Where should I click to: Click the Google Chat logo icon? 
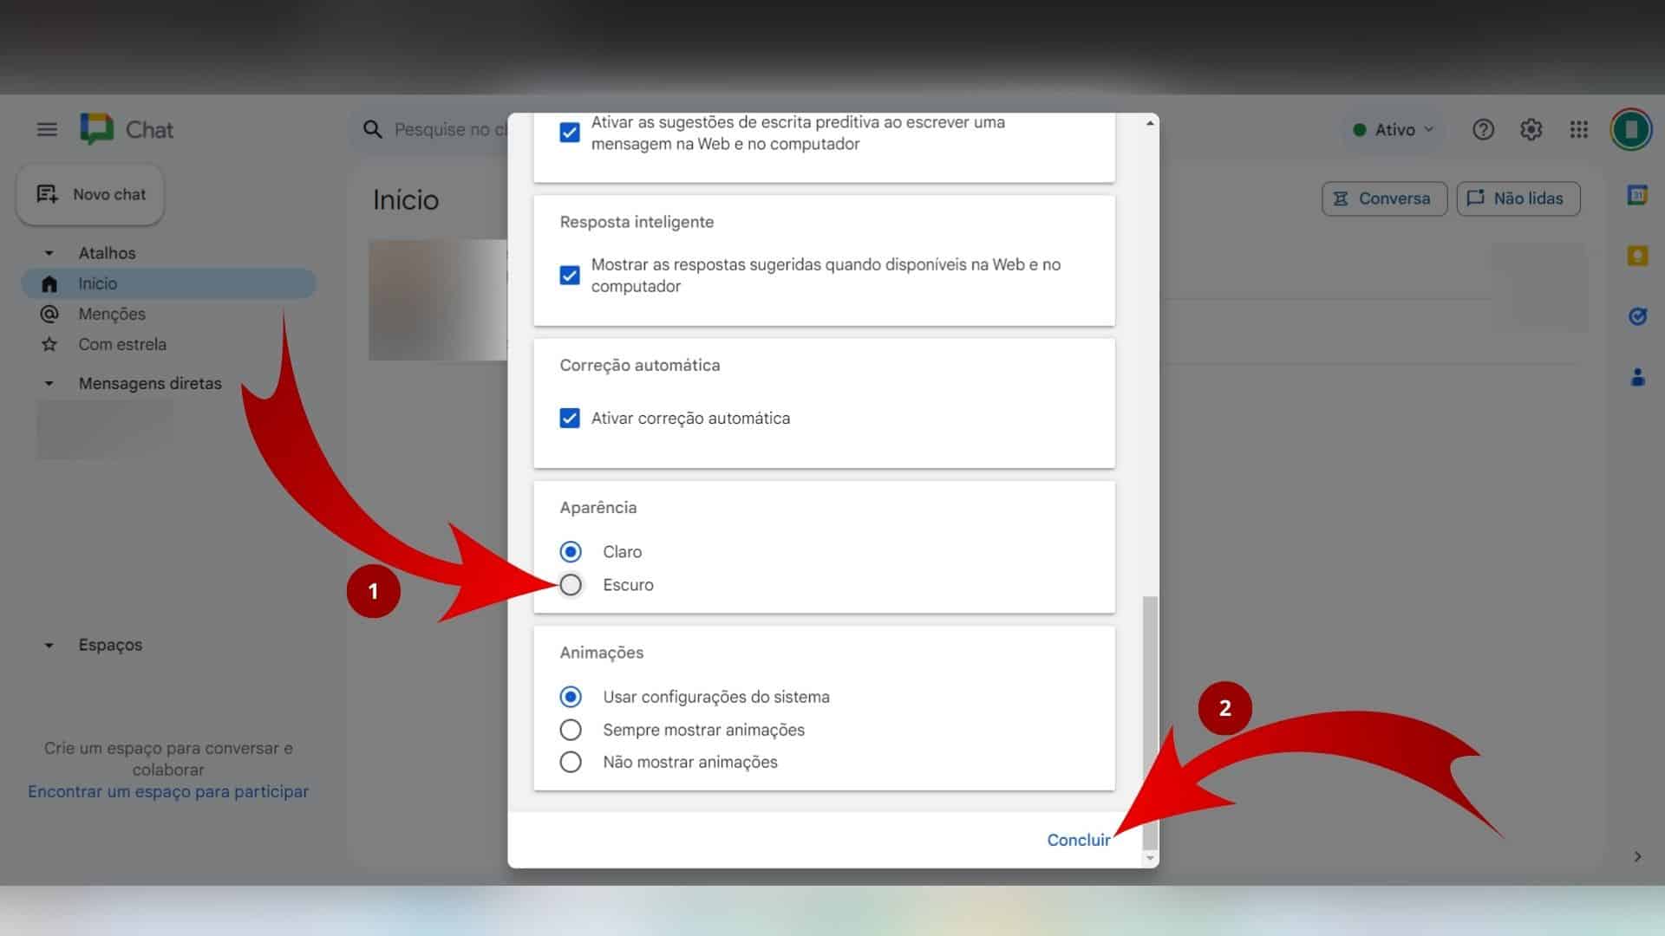click(96, 128)
